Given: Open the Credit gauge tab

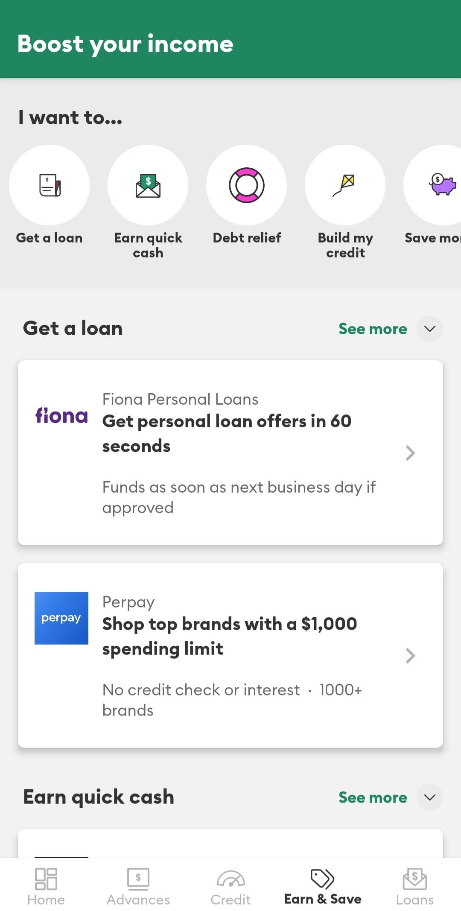Looking at the screenshot, I should [230, 886].
